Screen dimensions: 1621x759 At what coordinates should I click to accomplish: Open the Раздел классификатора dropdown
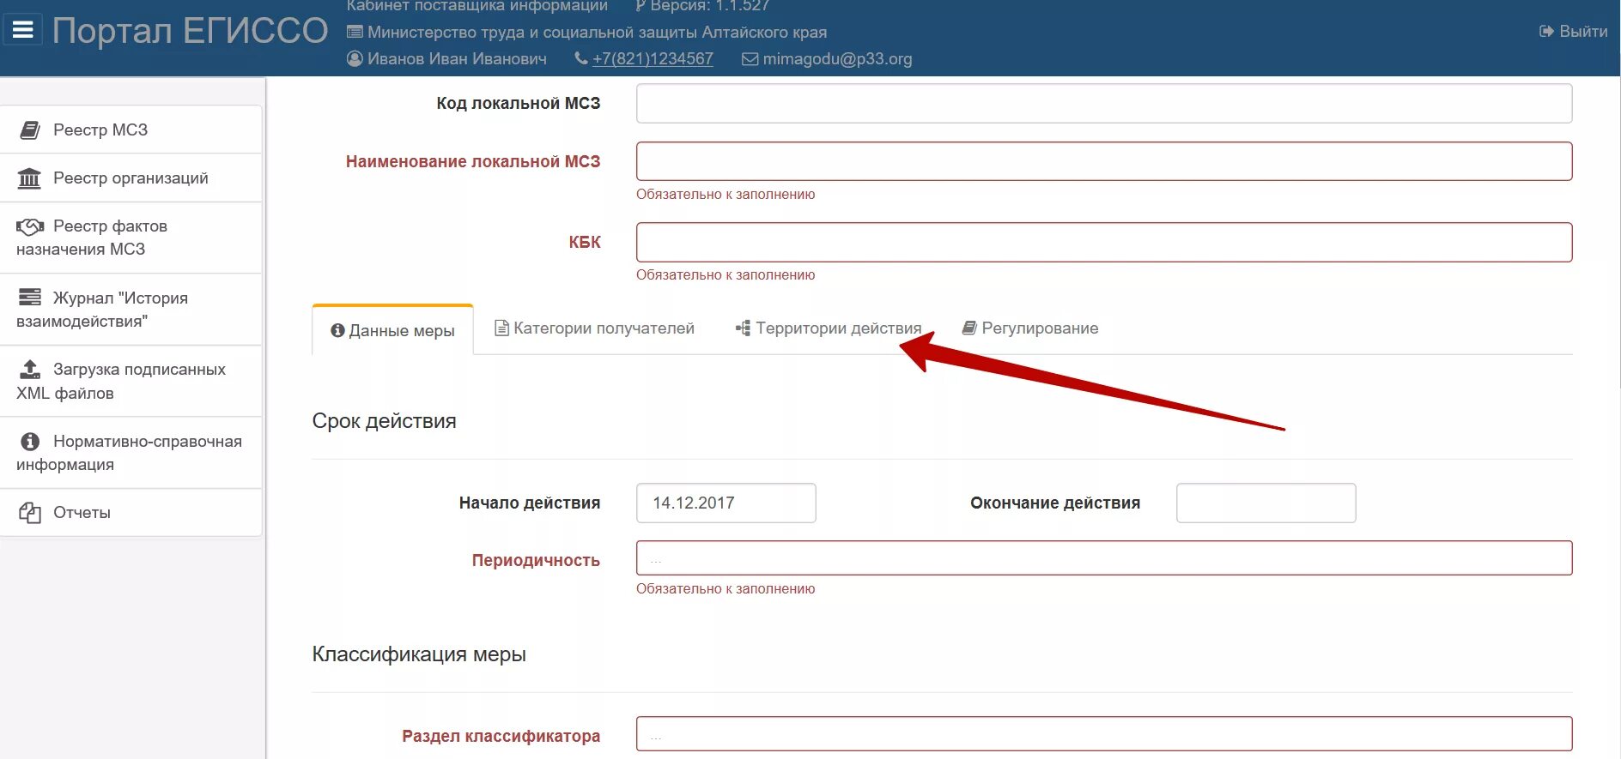coord(1104,734)
